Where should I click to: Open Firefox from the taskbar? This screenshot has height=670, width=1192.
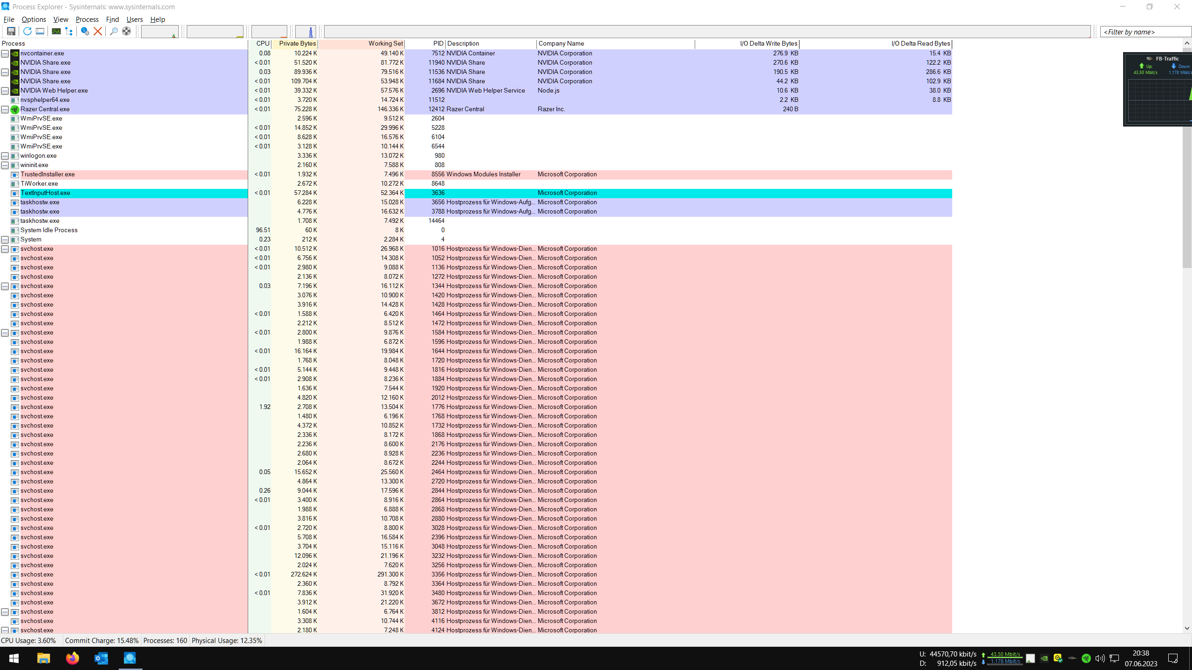pyautogui.click(x=72, y=658)
